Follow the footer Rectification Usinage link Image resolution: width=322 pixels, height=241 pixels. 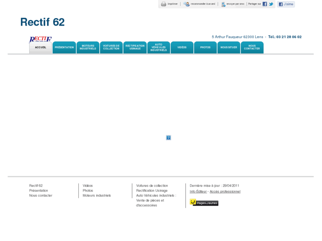pyautogui.click(x=152, y=191)
